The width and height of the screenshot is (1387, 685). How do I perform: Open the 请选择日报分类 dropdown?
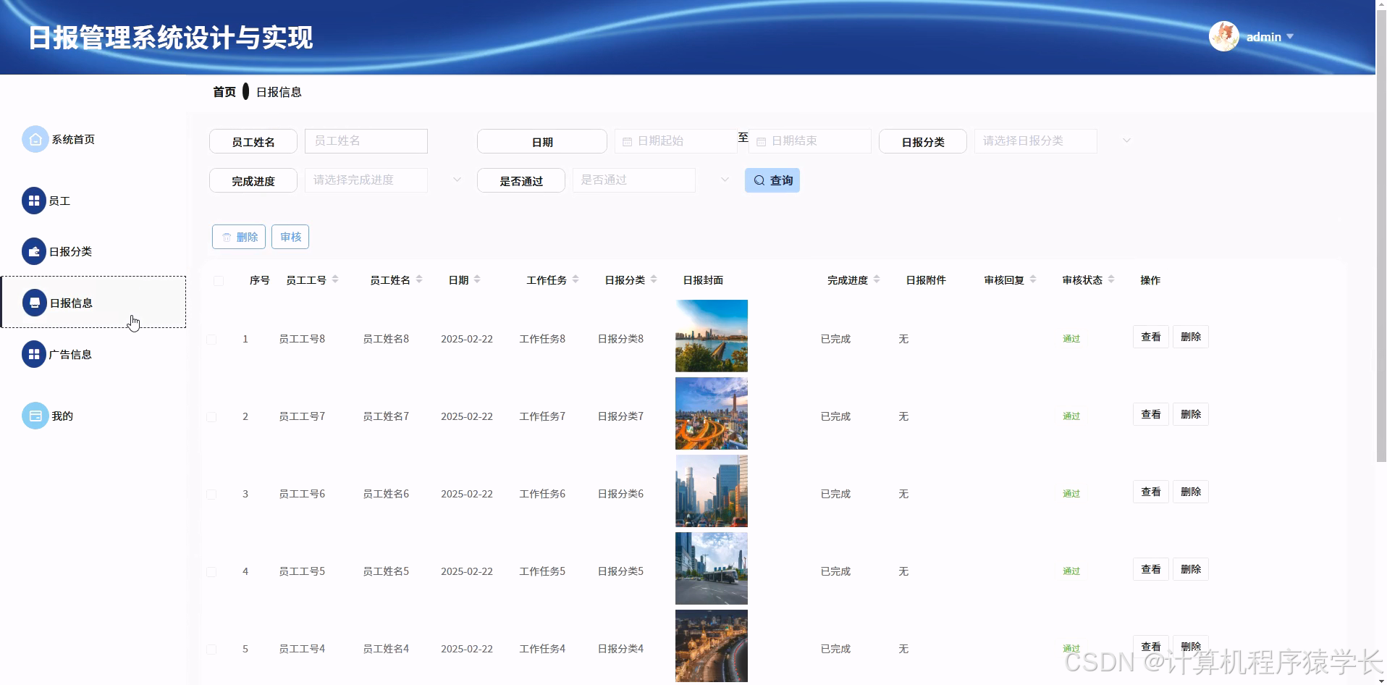1035,141
